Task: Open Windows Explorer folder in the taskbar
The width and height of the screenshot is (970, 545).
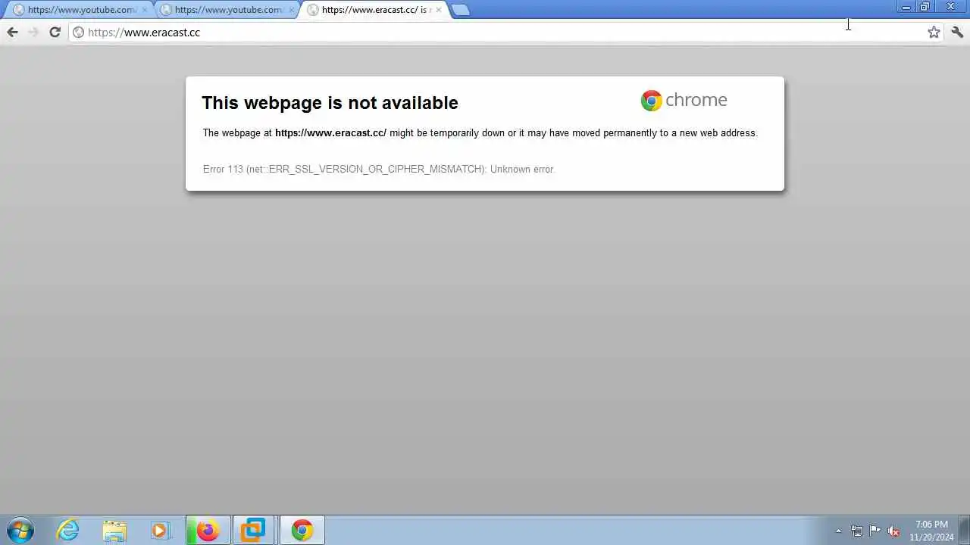Action: click(x=114, y=530)
